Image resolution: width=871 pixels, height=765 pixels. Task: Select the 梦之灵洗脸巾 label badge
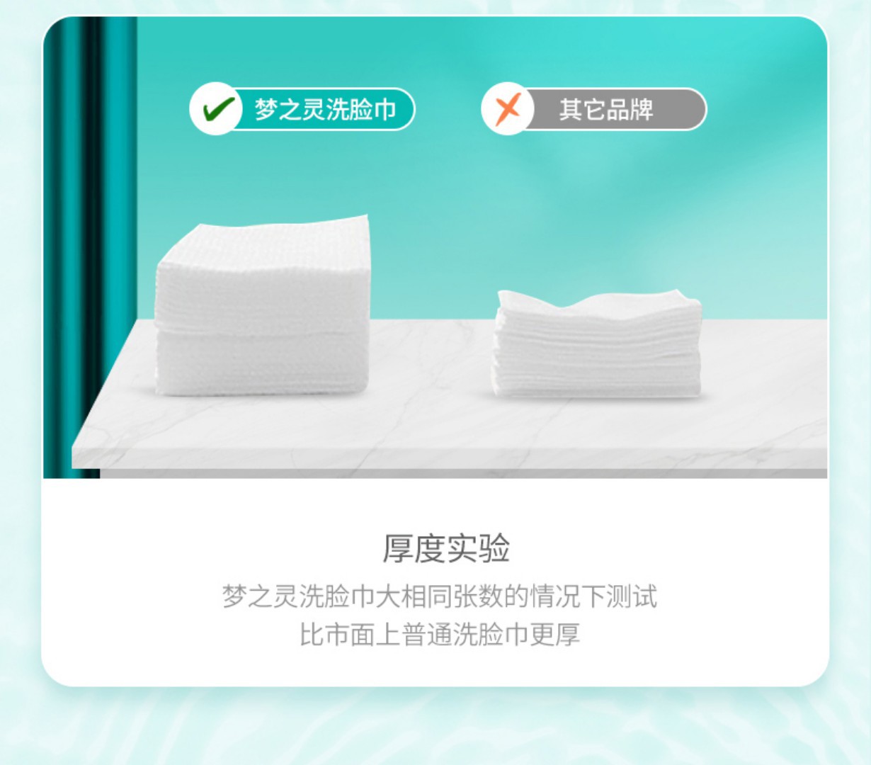[x=302, y=109]
